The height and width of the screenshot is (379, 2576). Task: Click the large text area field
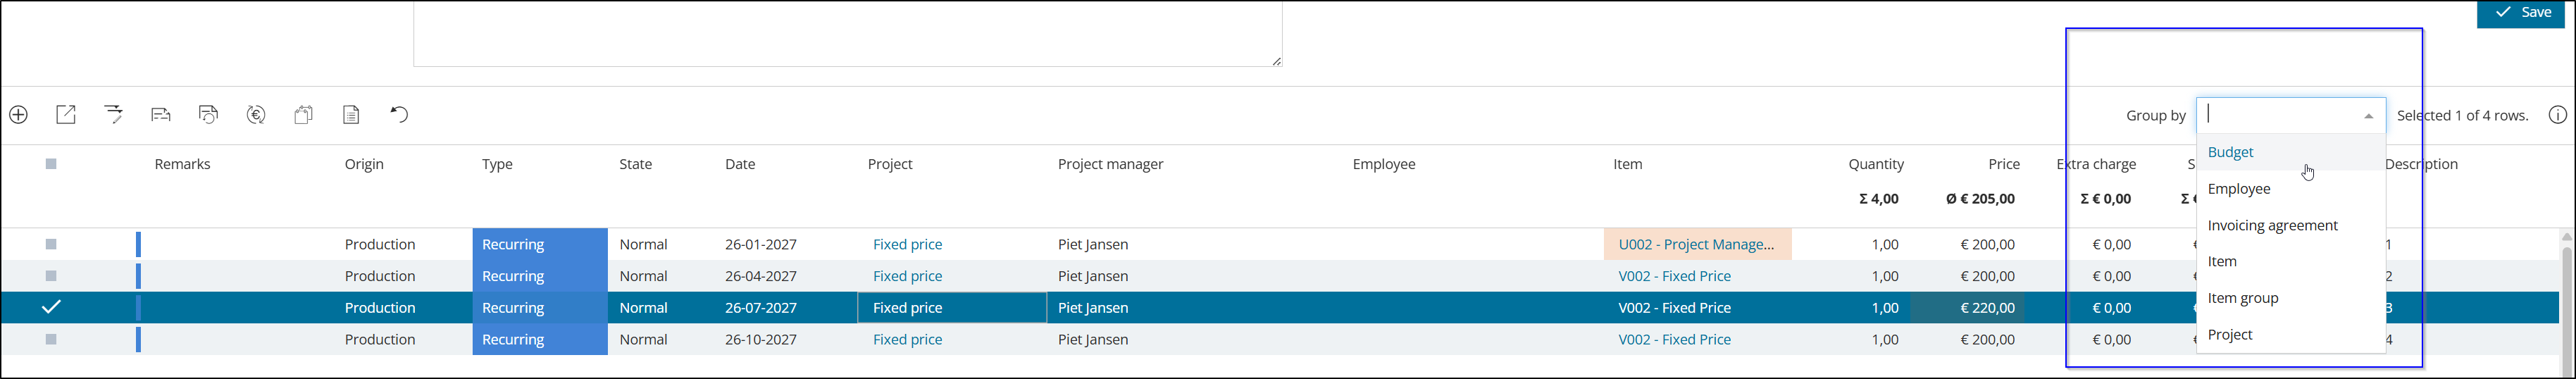coord(847,33)
